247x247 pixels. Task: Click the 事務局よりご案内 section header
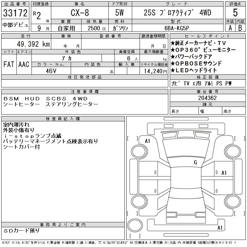[63, 225]
